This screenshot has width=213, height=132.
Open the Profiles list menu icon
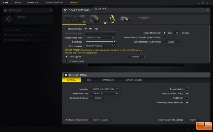click(x=51, y=10)
